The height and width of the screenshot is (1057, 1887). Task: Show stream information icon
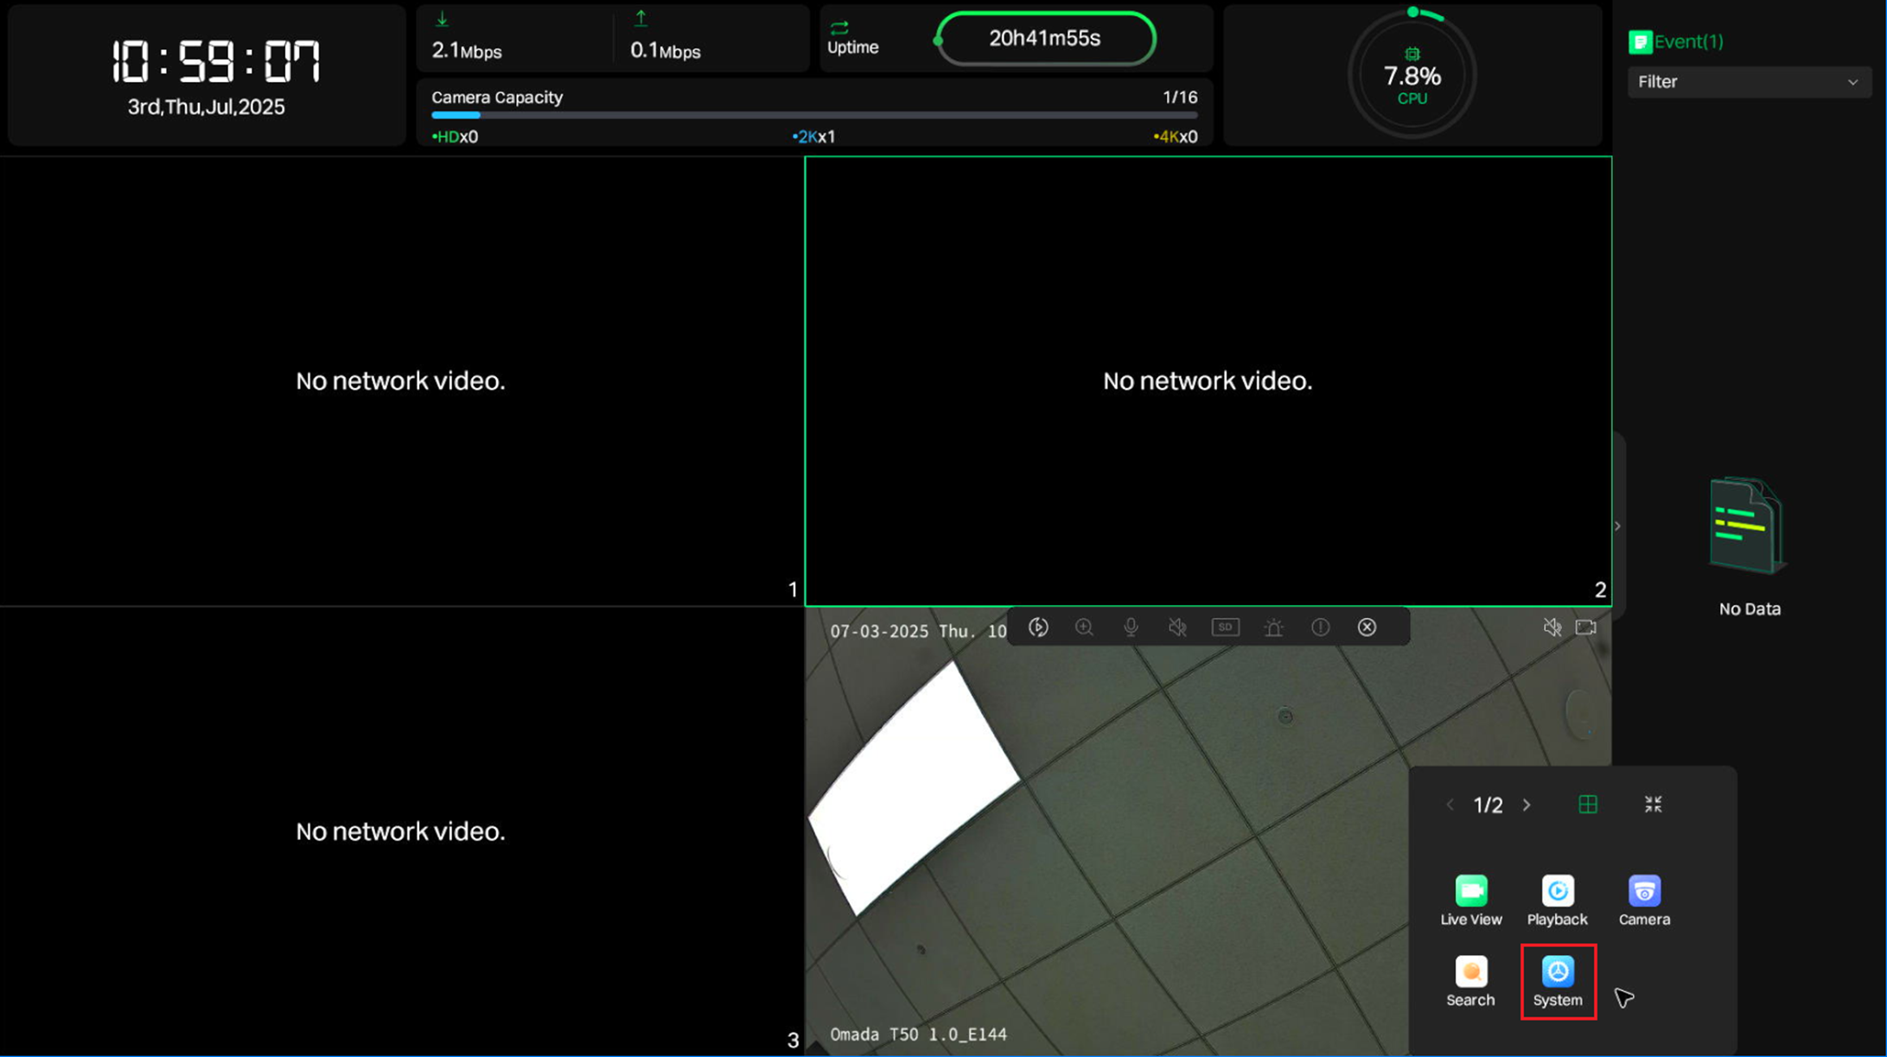[1320, 627]
